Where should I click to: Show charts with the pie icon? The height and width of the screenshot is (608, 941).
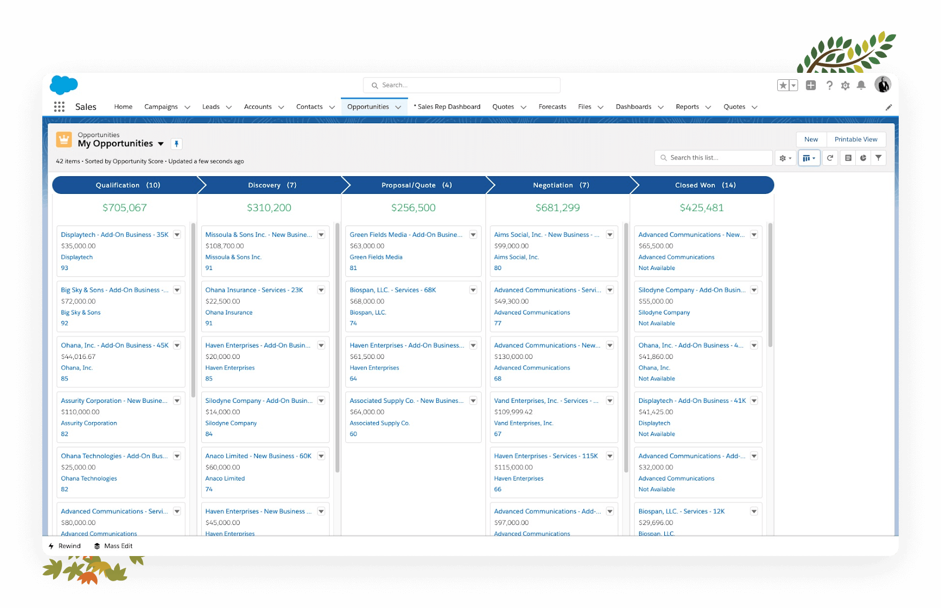pyautogui.click(x=863, y=158)
